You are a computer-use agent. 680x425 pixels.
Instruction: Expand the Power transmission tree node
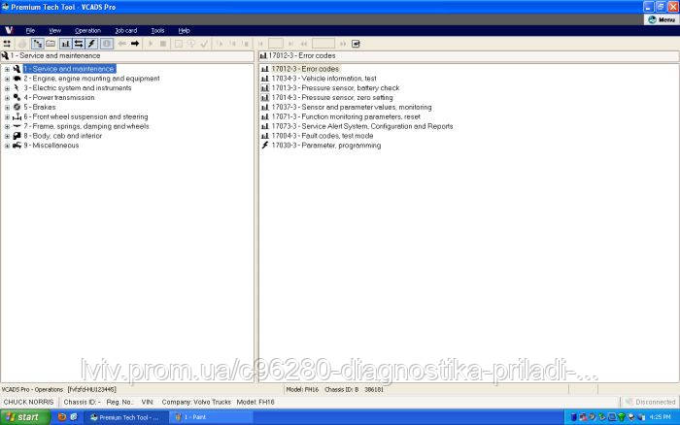(7, 98)
